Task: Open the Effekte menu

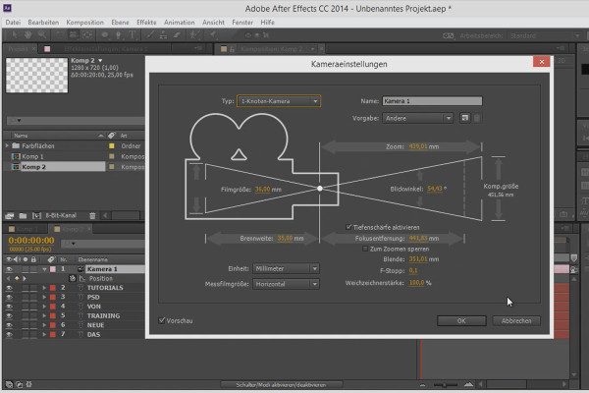Action: click(x=146, y=23)
